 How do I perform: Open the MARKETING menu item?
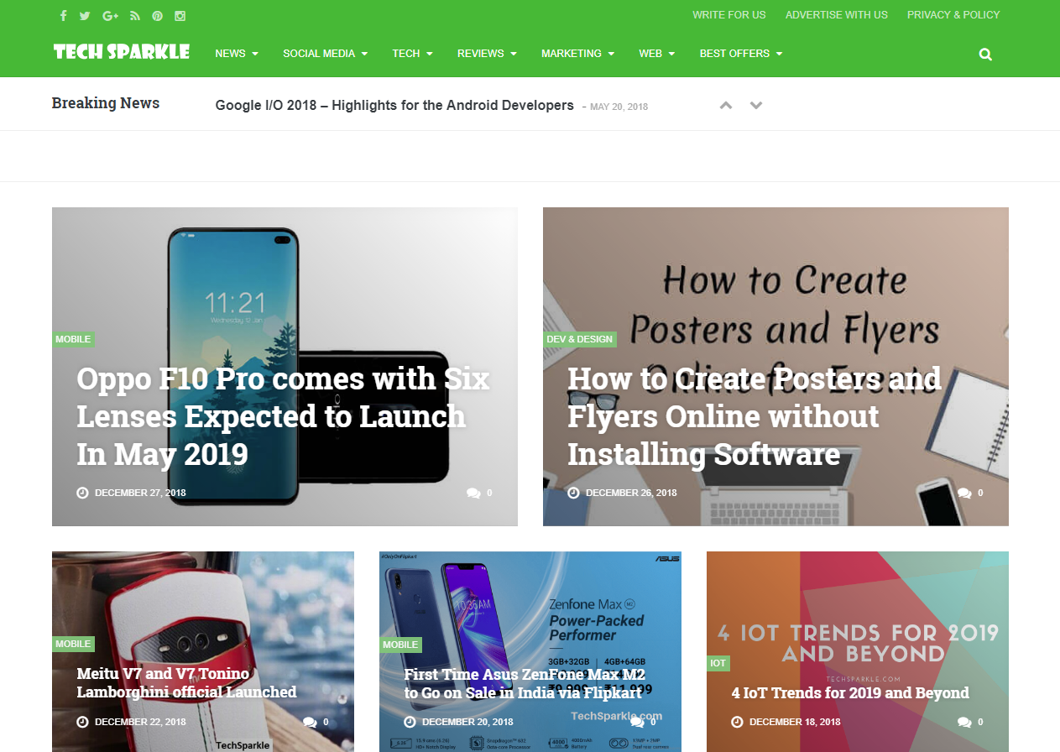click(x=577, y=53)
